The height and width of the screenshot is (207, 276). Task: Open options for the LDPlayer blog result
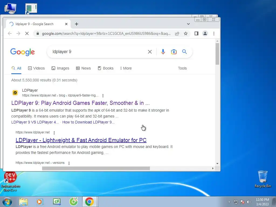click(103, 96)
